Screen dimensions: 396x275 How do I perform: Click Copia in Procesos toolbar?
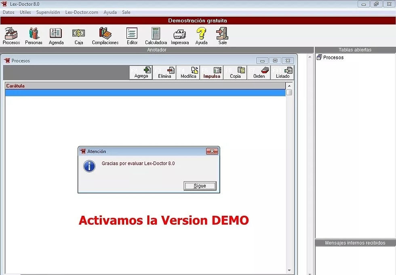(x=235, y=72)
